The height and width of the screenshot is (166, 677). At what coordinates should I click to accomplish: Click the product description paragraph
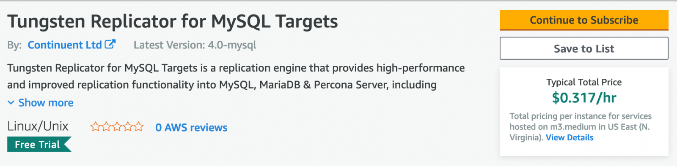tap(236, 76)
